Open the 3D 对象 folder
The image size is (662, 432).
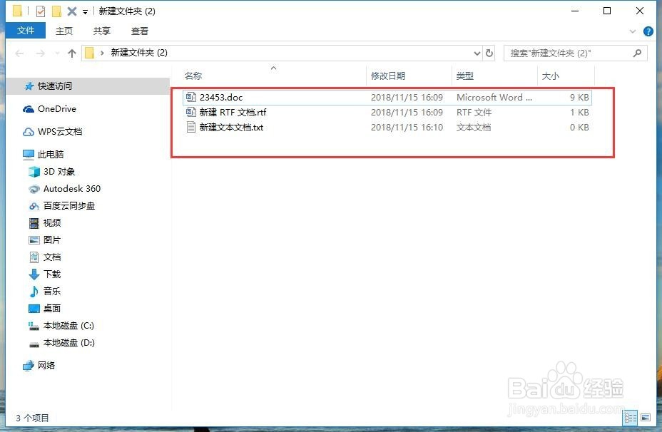coord(59,172)
